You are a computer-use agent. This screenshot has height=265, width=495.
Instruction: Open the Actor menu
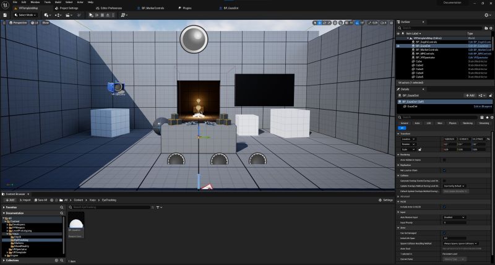pos(80,2)
